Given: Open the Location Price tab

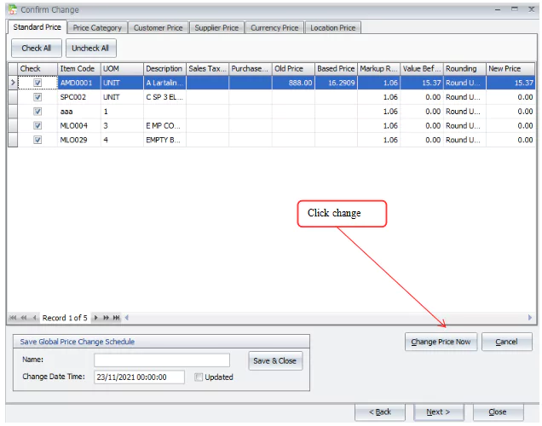Looking at the screenshot, I should pos(333,27).
